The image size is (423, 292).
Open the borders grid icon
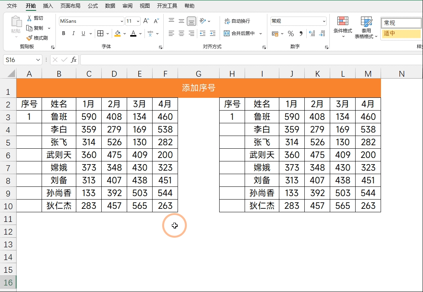[99, 34]
